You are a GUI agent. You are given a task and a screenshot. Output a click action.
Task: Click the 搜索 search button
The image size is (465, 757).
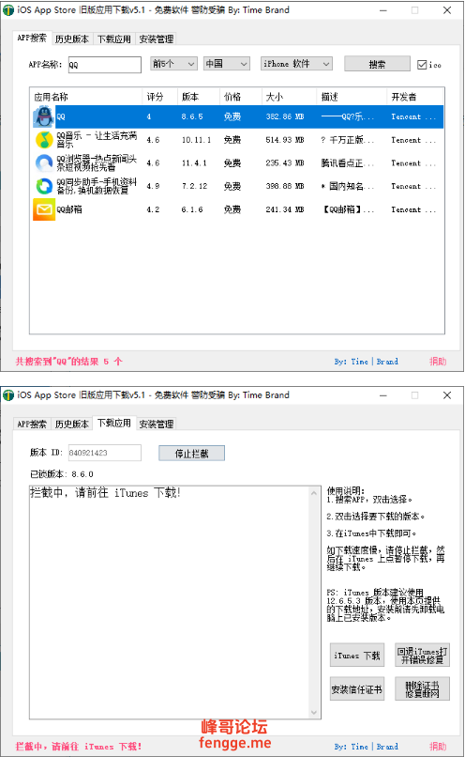coord(377,64)
